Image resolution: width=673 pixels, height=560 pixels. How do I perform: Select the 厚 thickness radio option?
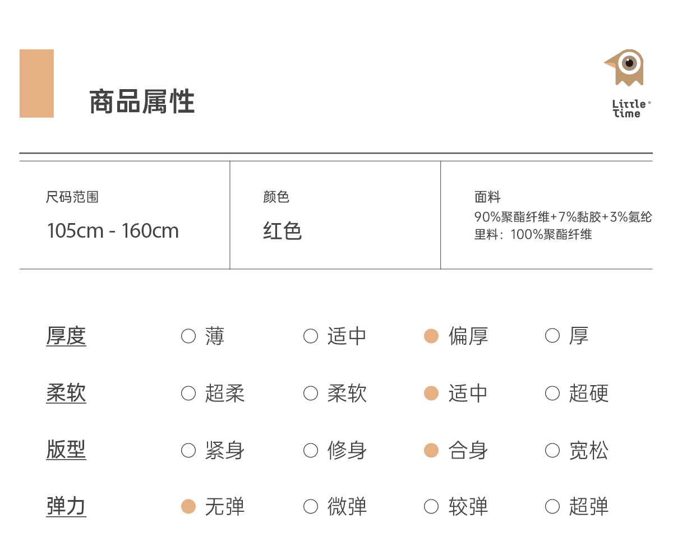pyautogui.click(x=552, y=336)
